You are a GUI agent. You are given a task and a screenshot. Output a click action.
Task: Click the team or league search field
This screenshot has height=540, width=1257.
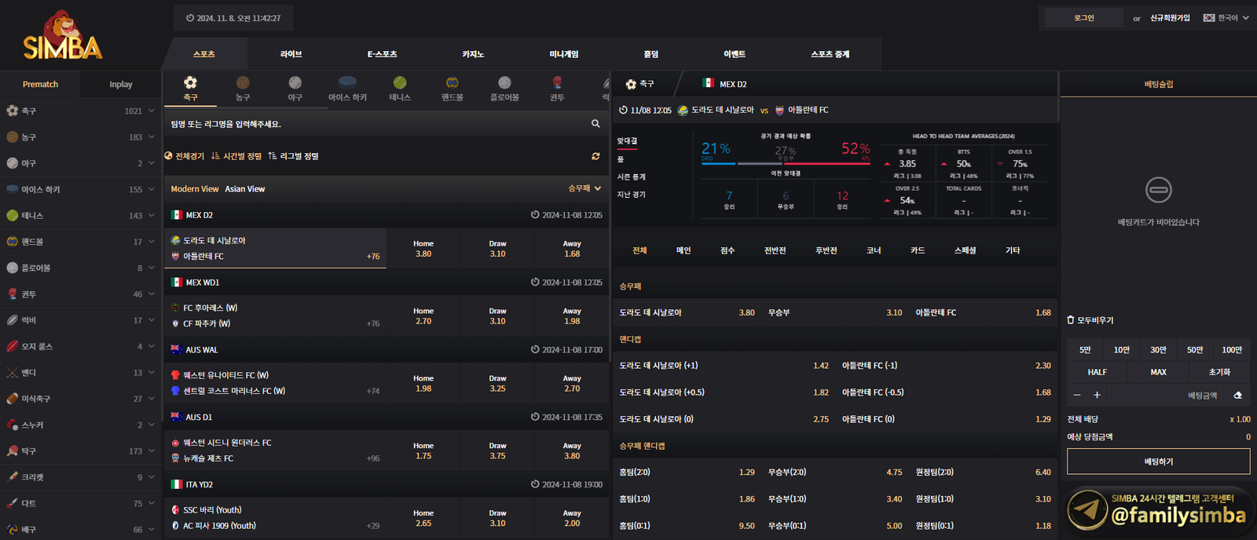(x=377, y=124)
